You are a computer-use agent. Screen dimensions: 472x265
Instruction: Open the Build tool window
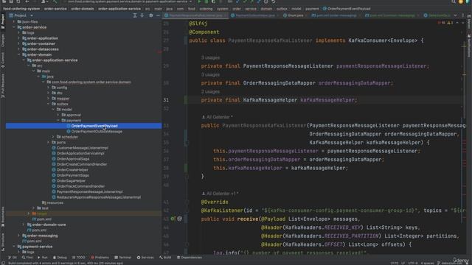point(165,258)
